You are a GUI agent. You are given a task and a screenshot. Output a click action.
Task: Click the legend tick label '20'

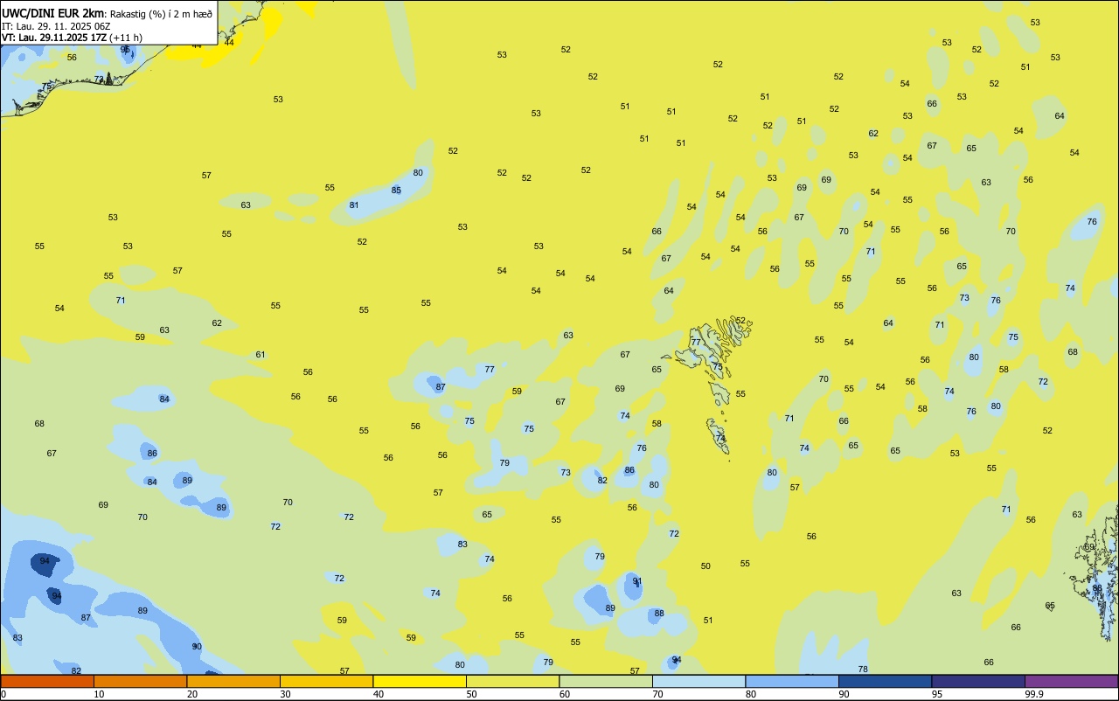click(x=192, y=694)
